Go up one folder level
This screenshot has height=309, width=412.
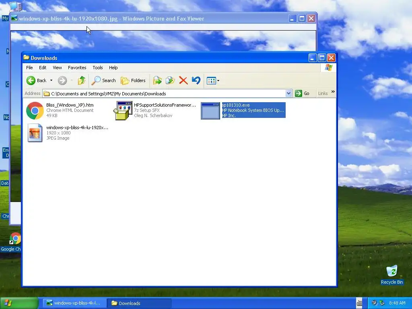(x=82, y=80)
